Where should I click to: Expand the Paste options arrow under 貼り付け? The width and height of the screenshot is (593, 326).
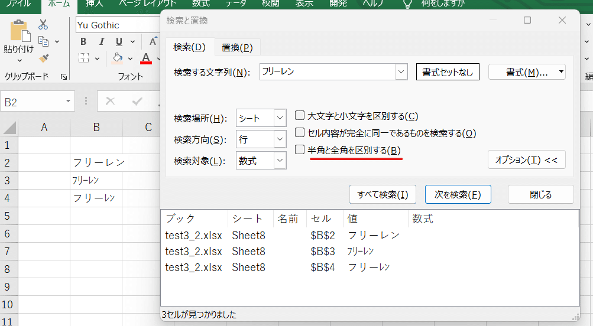pyautogui.click(x=20, y=60)
